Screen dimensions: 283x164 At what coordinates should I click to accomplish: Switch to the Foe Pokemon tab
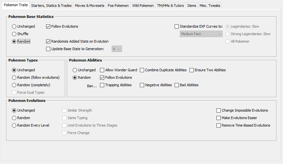coord(118,6)
